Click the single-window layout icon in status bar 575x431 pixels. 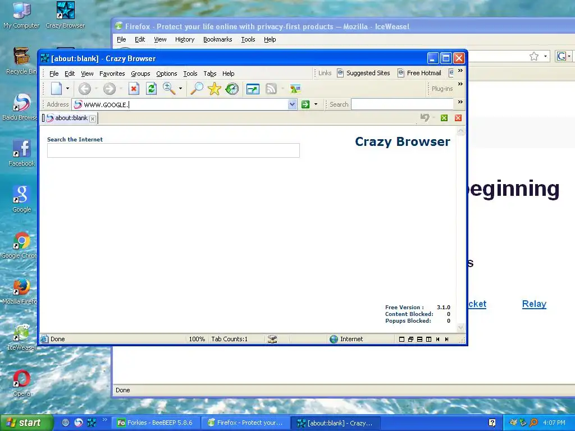point(401,340)
